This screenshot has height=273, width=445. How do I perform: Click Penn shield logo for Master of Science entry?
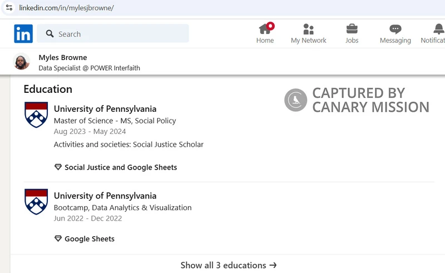[36, 115]
